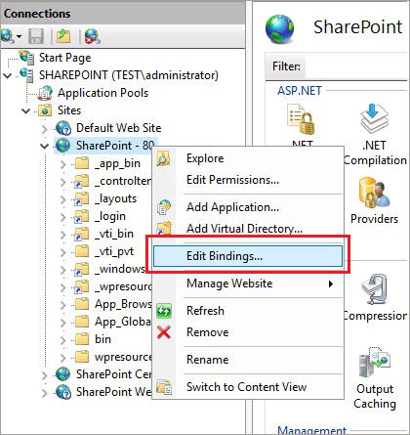Viewport: 410px width, 435px height.
Task: Select the bin folder
Action: [x=102, y=339]
